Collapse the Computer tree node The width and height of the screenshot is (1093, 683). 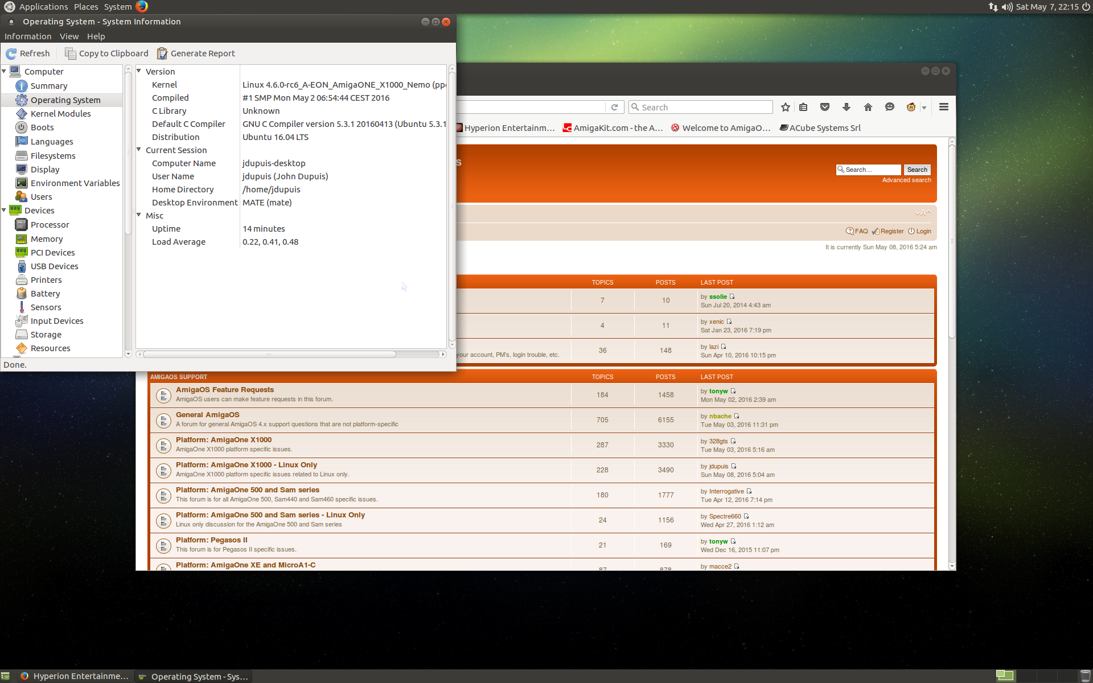pyautogui.click(x=5, y=72)
